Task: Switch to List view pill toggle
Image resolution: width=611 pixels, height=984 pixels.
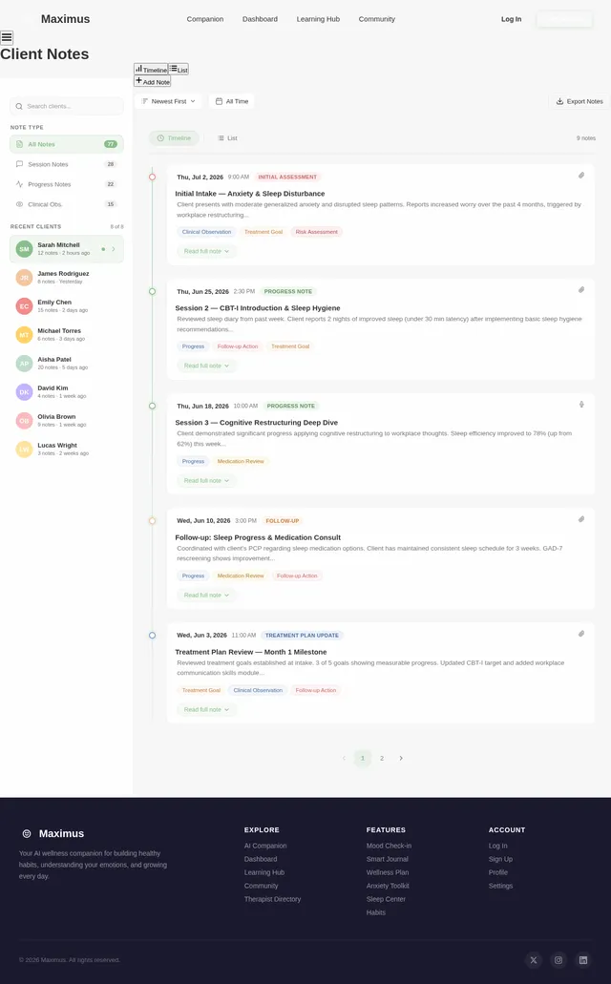Action: click(227, 138)
